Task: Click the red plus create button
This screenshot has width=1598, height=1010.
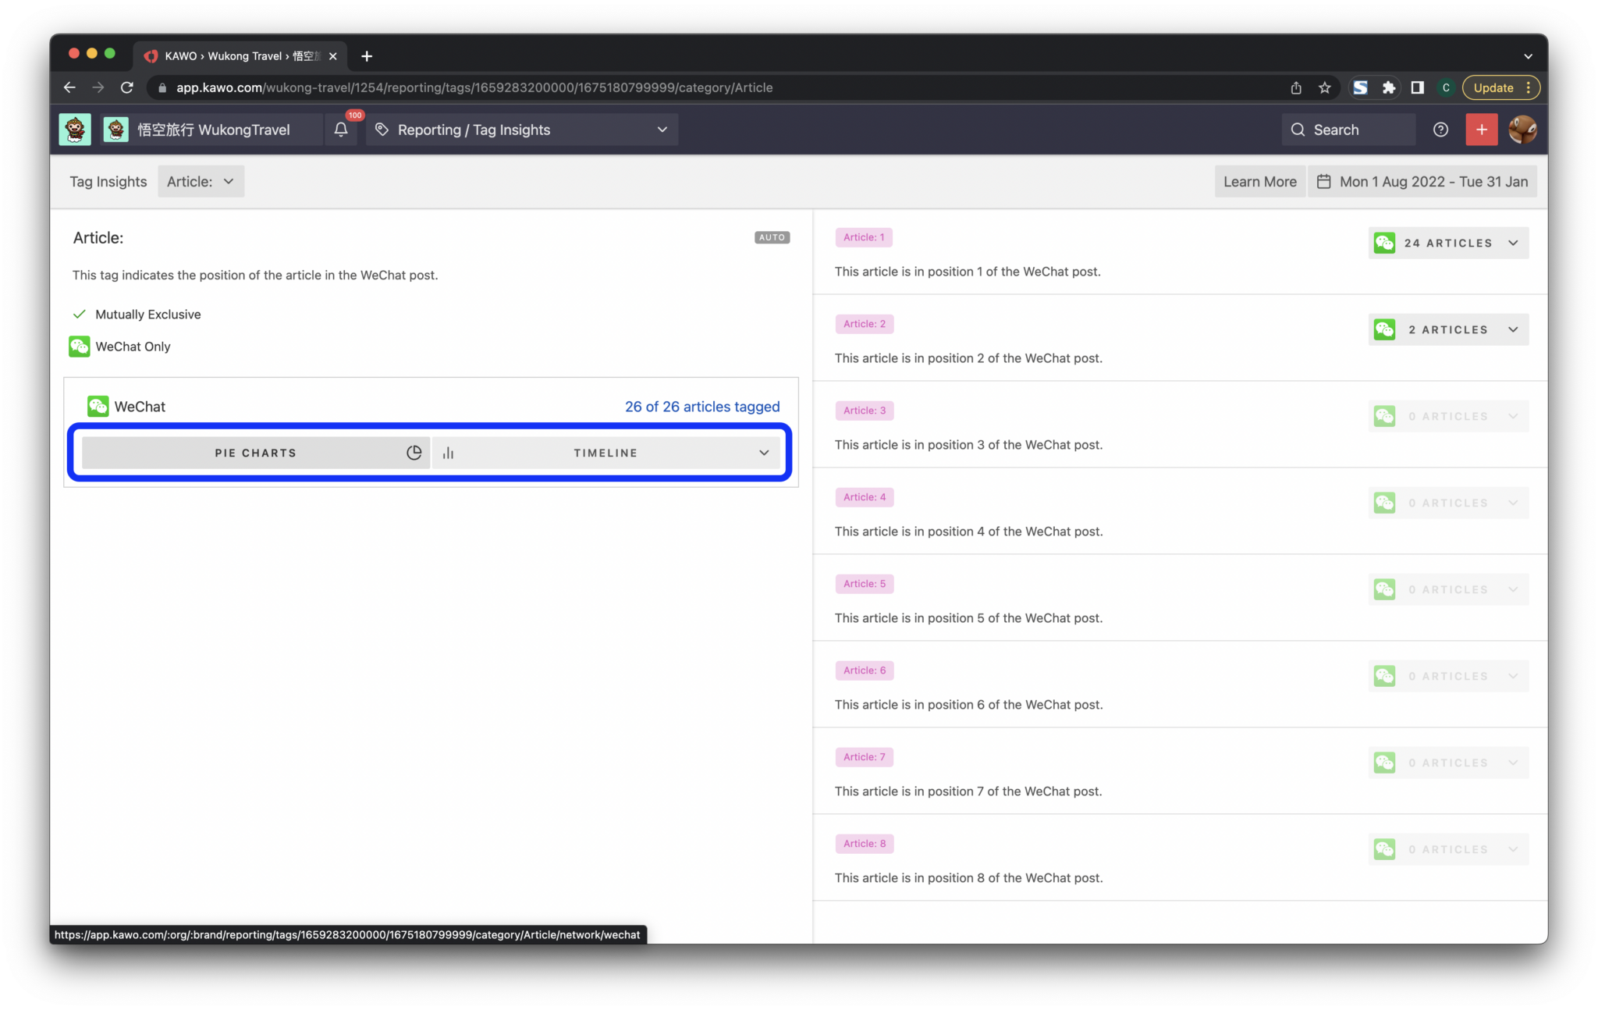Action: tap(1481, 129)
